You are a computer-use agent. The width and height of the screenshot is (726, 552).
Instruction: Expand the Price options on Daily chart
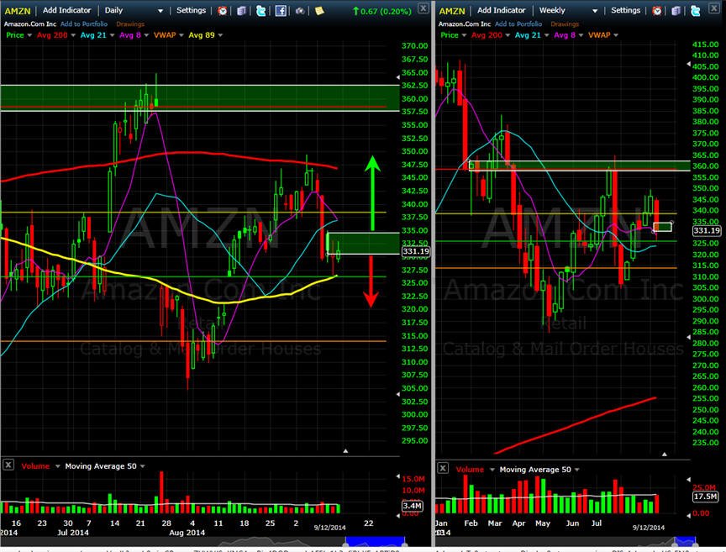pyautogui.click(x=29, y=35)
